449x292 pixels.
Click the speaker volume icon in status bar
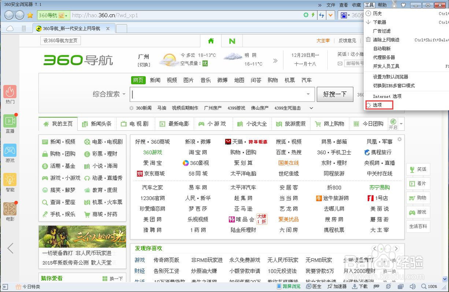click(x=412, y=286)
